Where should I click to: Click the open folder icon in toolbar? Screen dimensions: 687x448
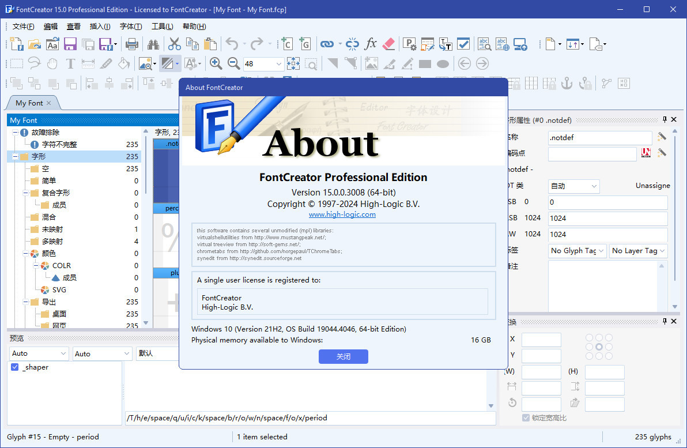tap(34, 44)
